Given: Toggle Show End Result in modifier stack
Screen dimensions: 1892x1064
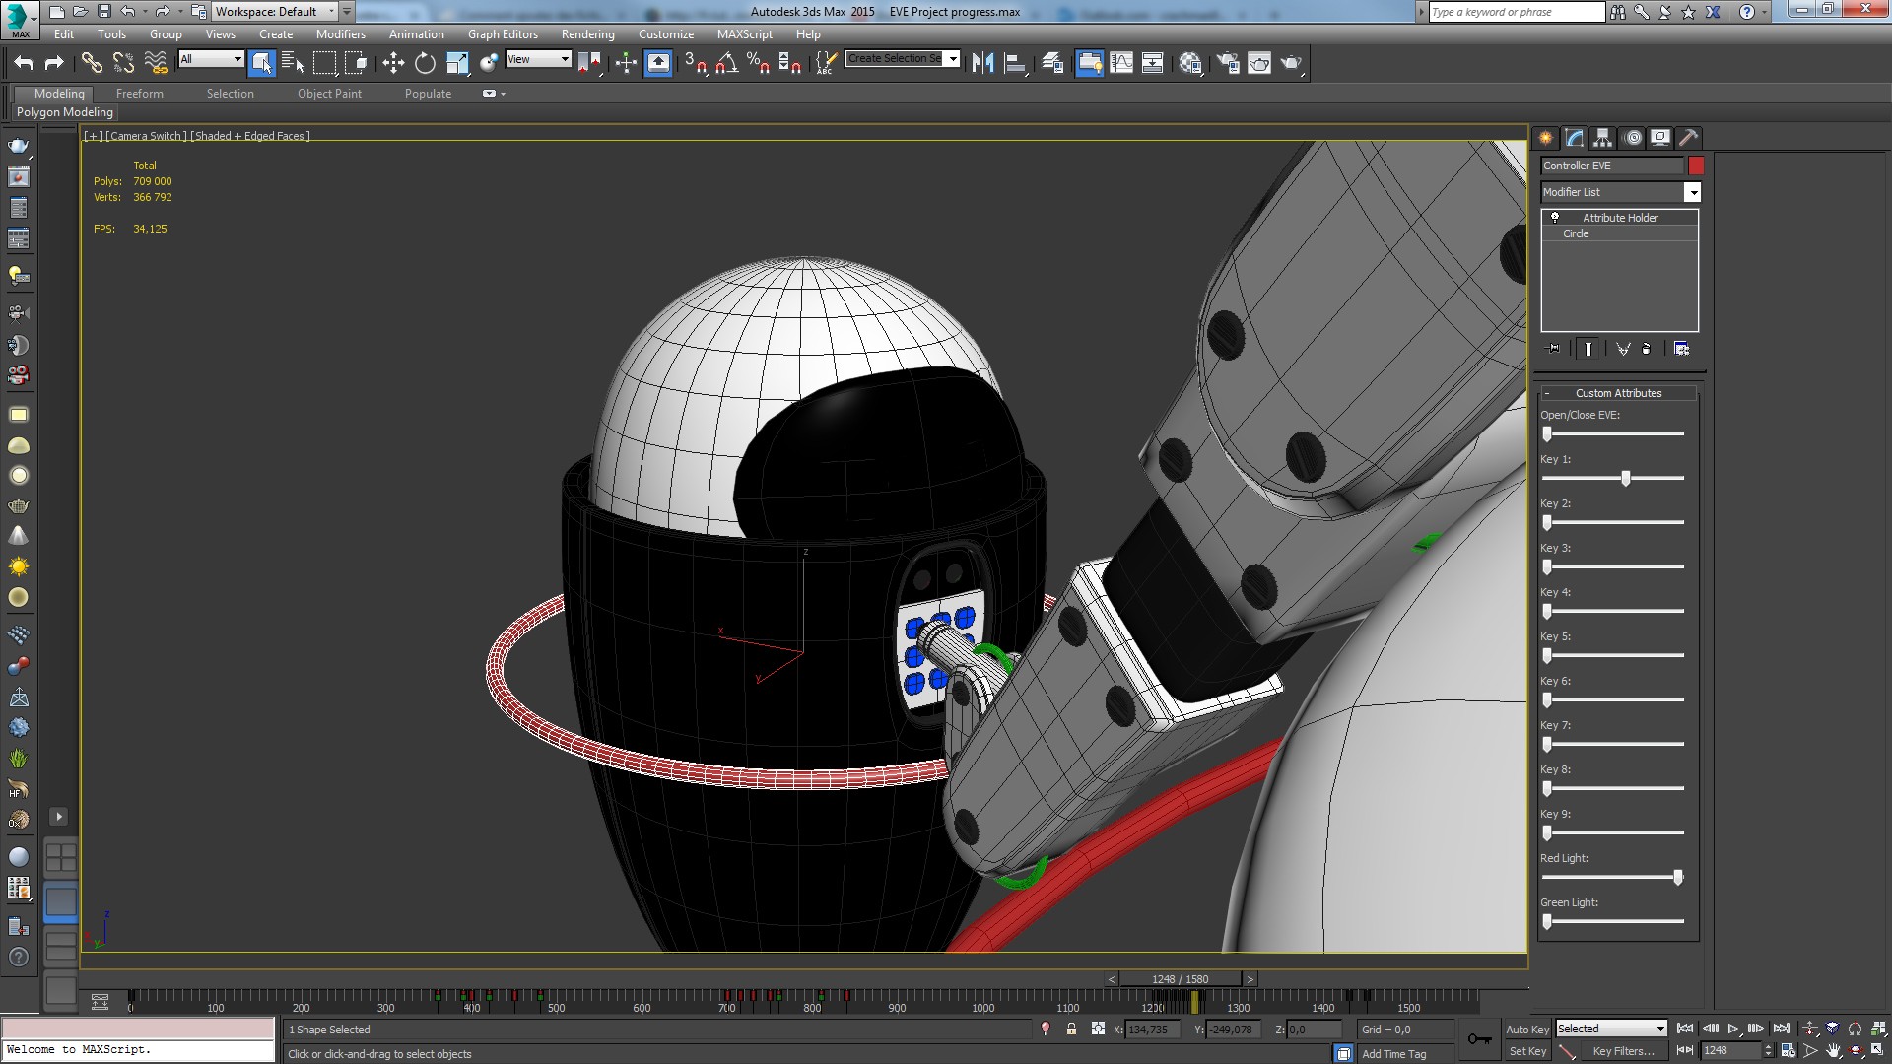Looking at the screenshot, I should tap(1588, 349).
